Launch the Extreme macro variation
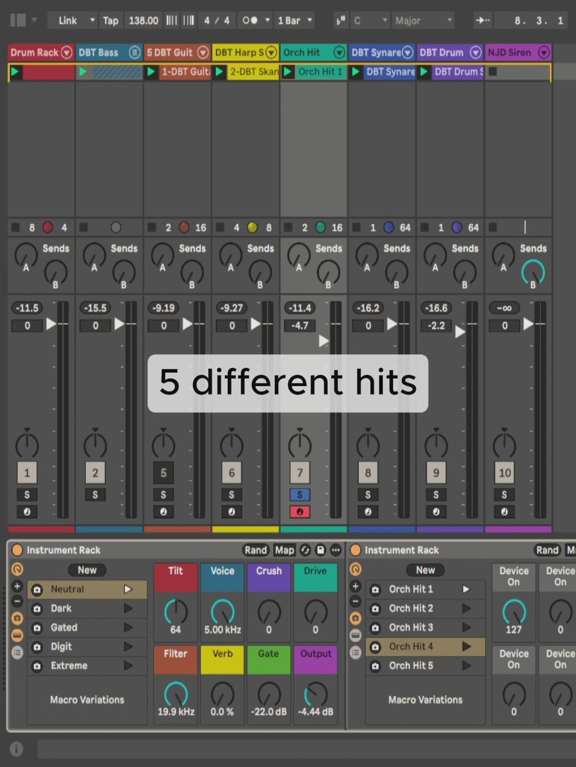 128,666
